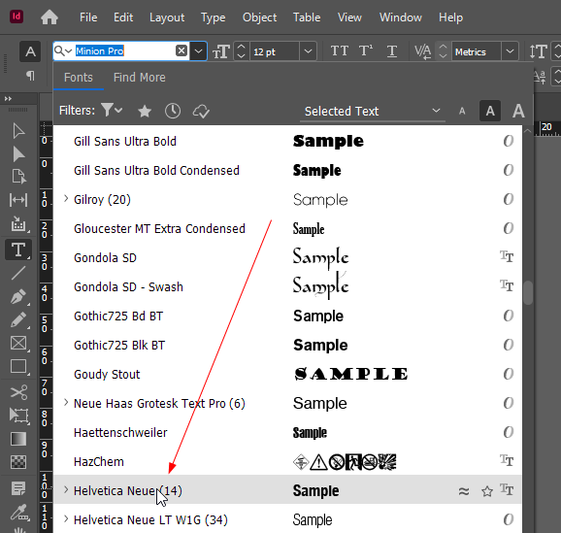Choose medium sample size preview
The image size is (561, 533).
click(x=490, y=111)
